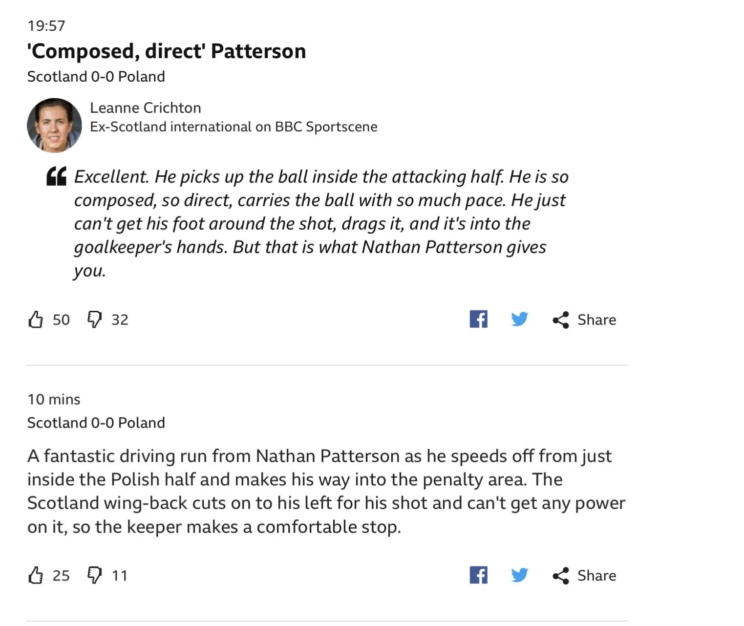Screen dimensions: 744x626
Task: Give thumbs up to 10 mins update
Action: pyautogui.click(x=36, y=575)
